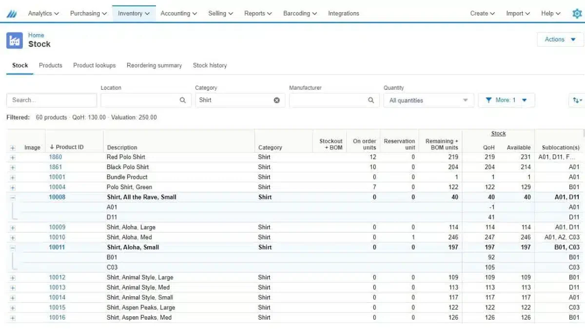Open product 10008 link
The image size is (585, 329).
click(x=57, y=197)
